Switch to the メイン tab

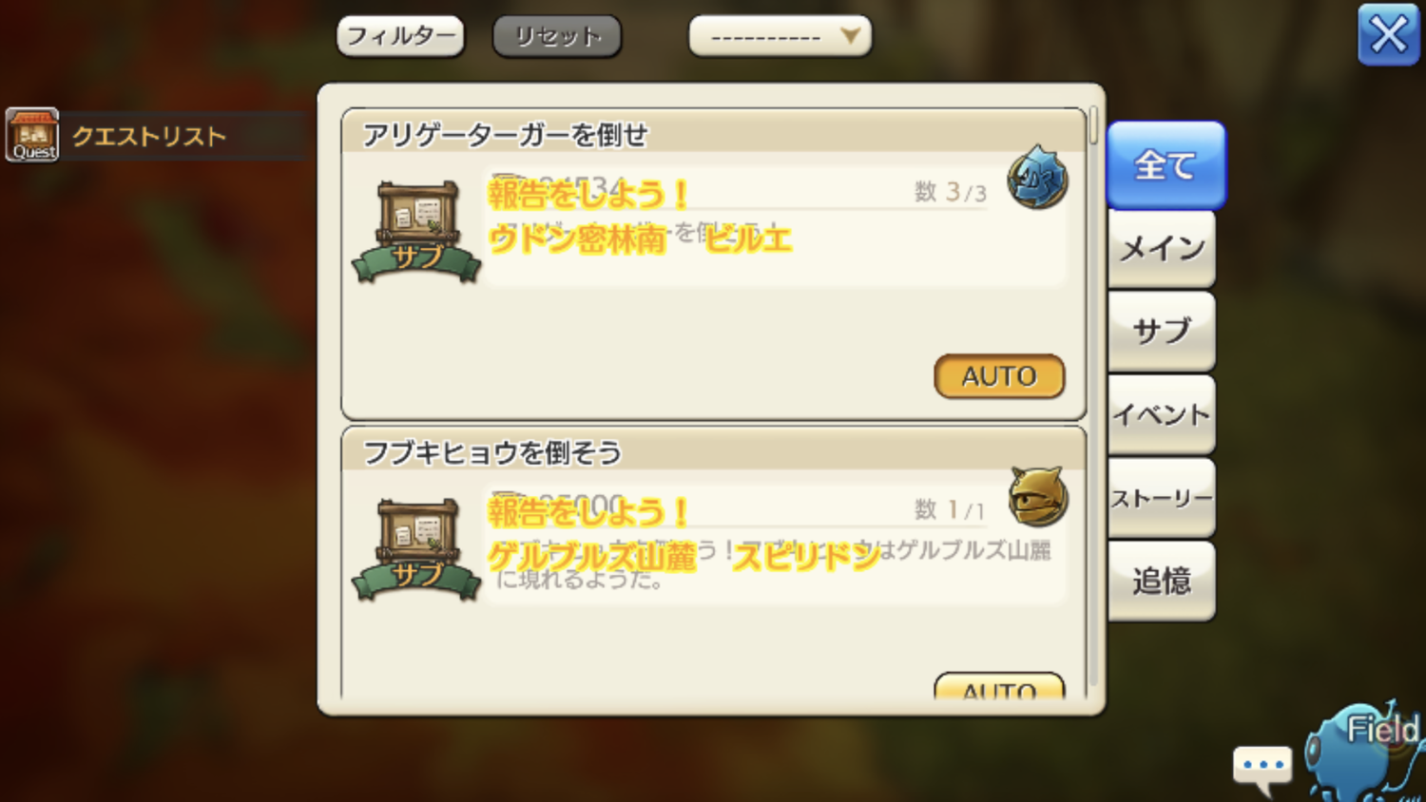[x=1162, y=249]
